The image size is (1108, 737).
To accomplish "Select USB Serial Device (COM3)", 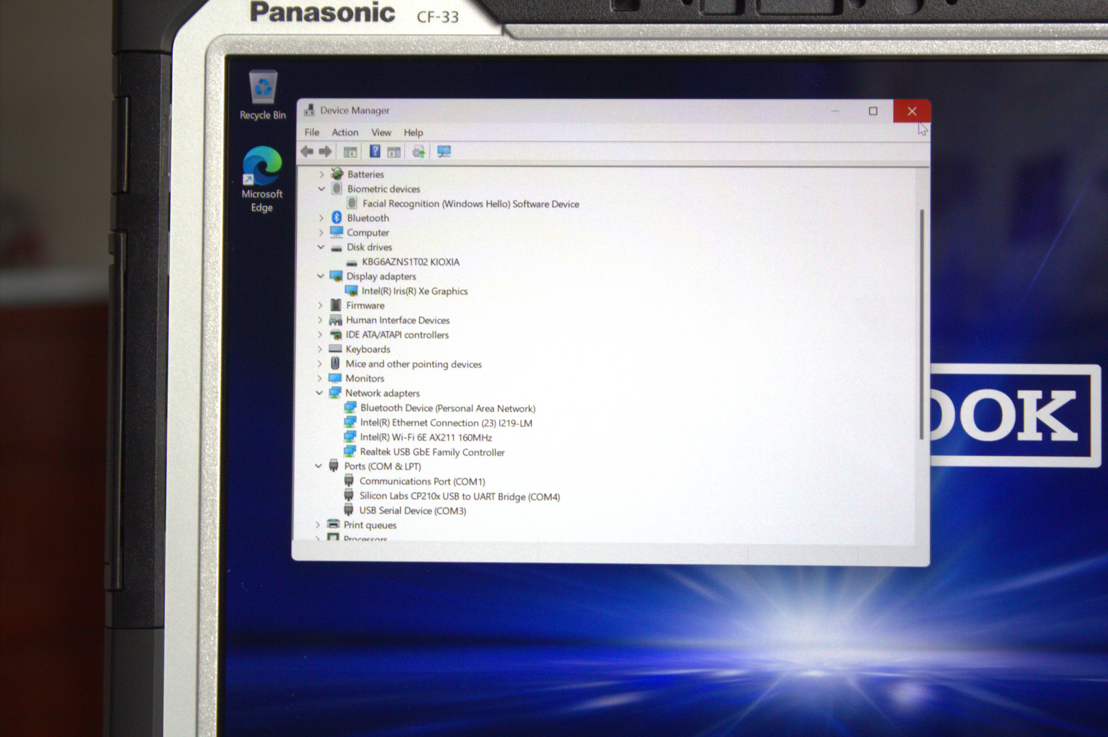I will (413, 511).
